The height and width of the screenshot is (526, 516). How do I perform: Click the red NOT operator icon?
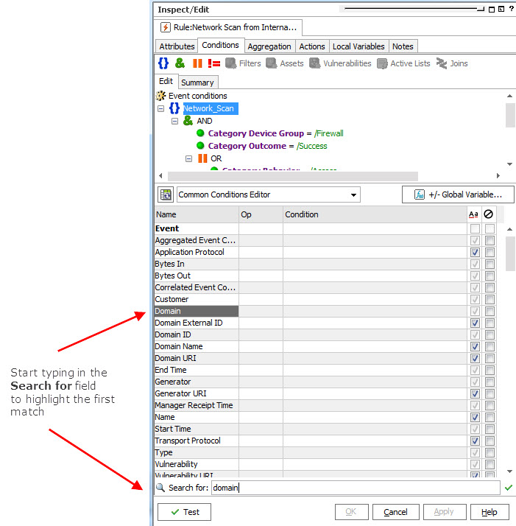tap(214, 63)
